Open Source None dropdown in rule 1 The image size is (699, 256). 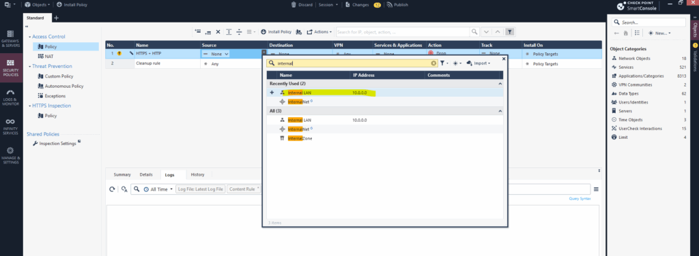pyautogui.click(x=216, y=54)
